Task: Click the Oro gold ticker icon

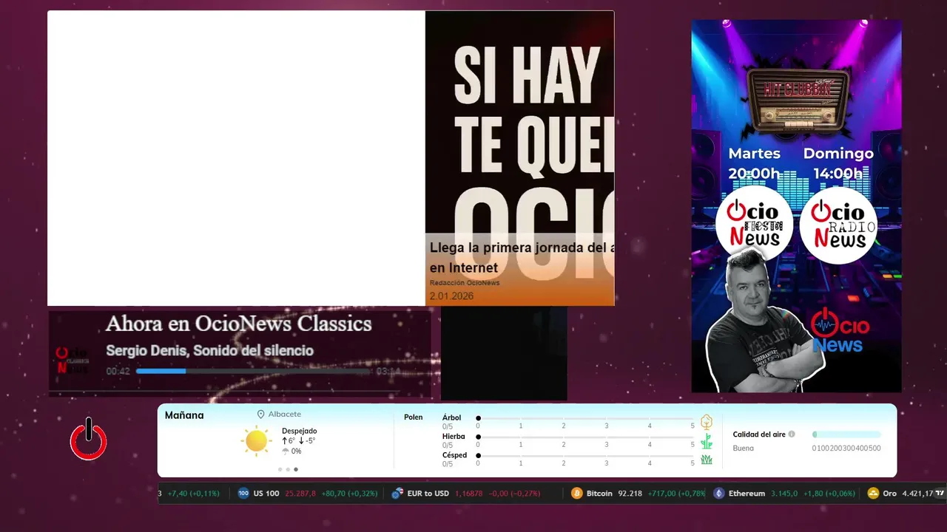Action: [874, 494]
